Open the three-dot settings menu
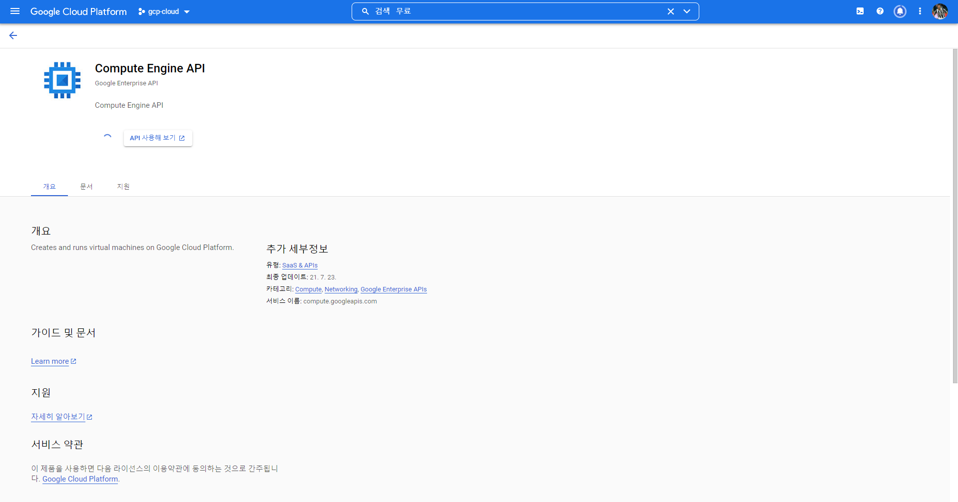 point(920,11)
